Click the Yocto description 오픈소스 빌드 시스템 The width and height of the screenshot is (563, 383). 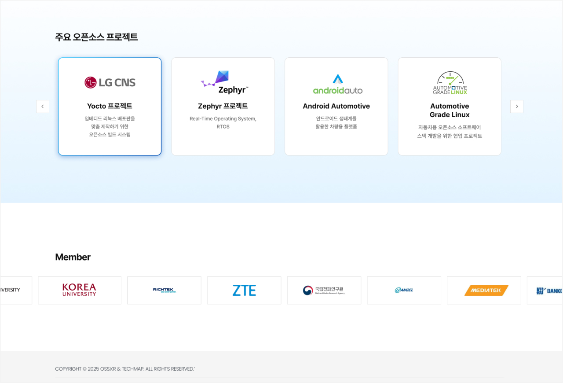click(110, 135)
